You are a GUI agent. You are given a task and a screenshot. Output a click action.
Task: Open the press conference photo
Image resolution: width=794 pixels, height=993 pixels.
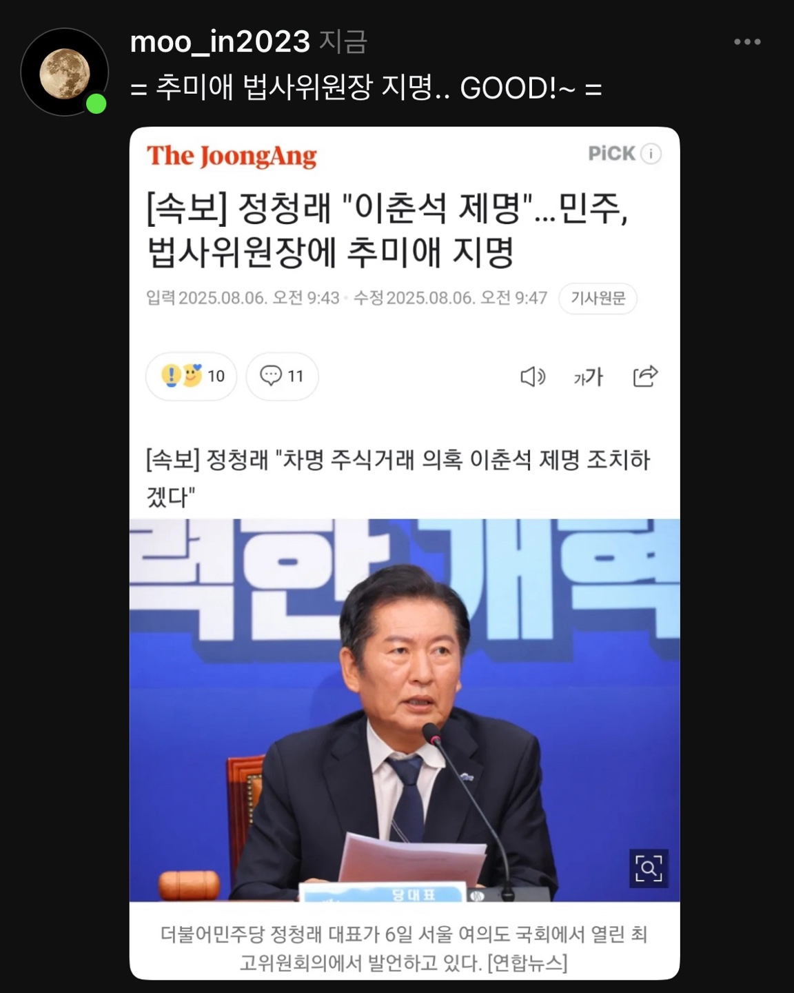click(405, 710)
